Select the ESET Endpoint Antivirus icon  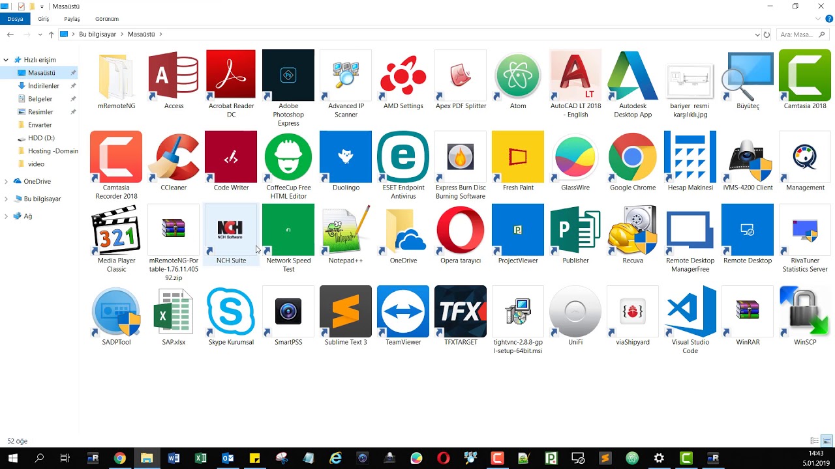pos(403,157)
